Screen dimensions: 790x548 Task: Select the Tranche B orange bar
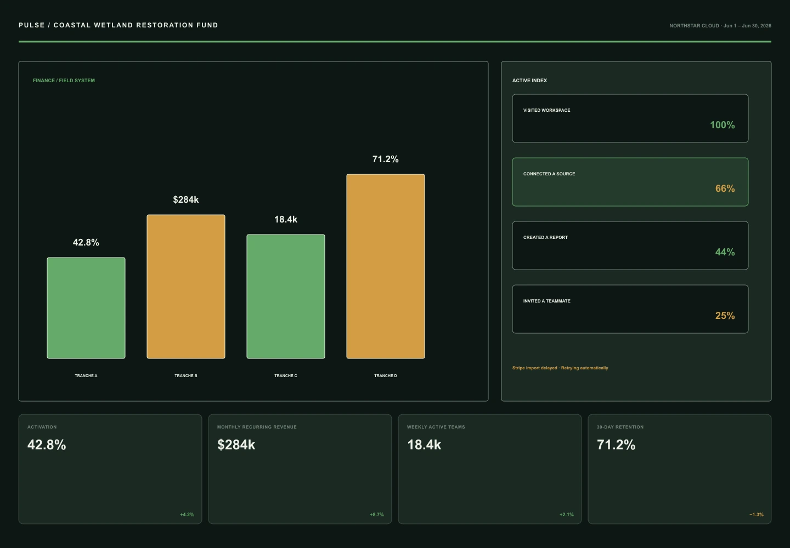tap(186, 287)
